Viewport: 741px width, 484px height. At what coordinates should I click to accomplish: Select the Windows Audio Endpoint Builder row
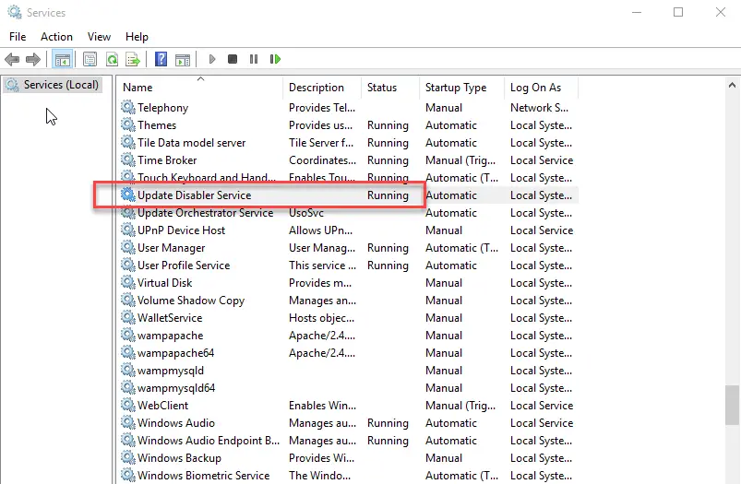coord(348,441)
